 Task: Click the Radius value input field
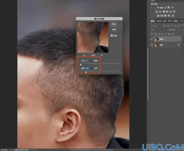[x=90, y=61]
